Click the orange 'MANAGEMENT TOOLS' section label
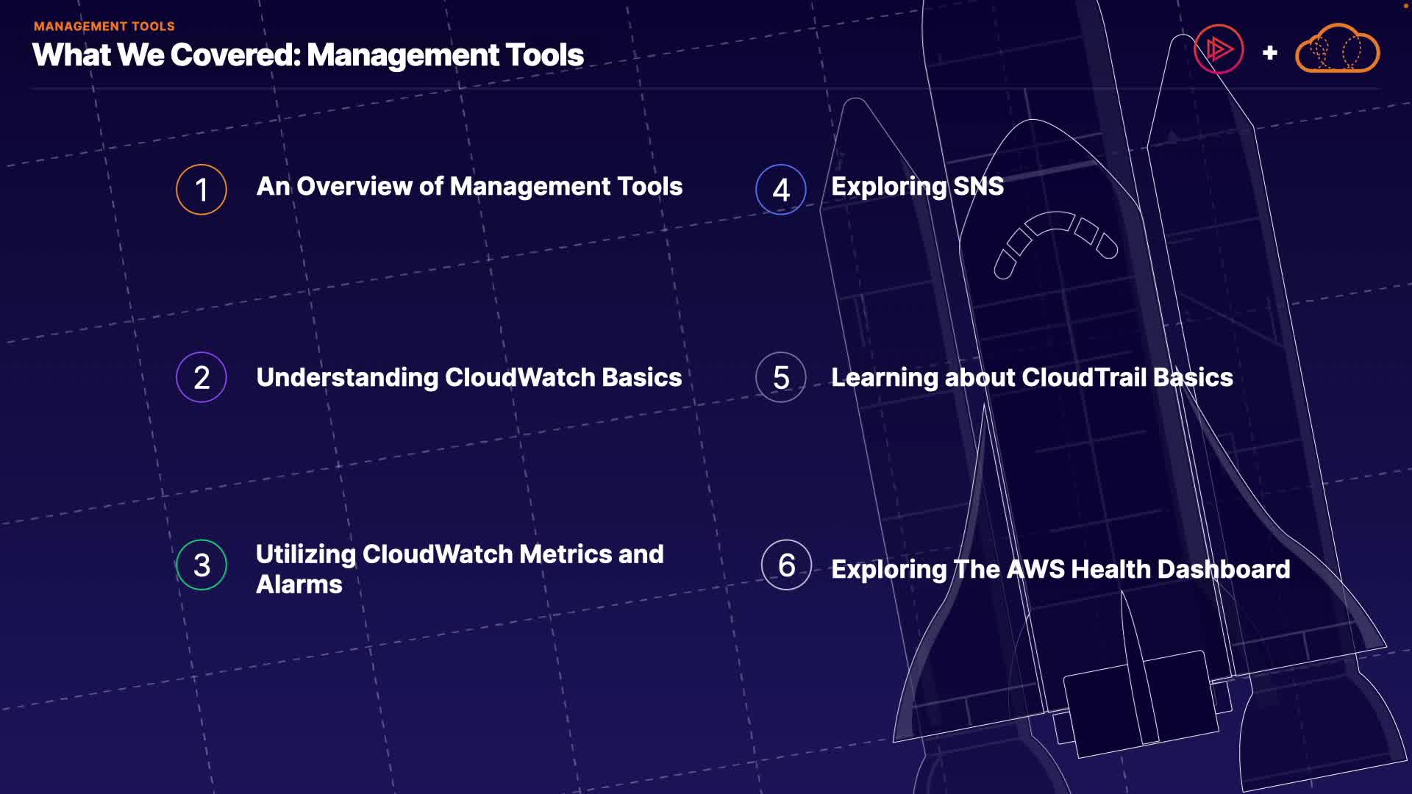 [104, 26]
